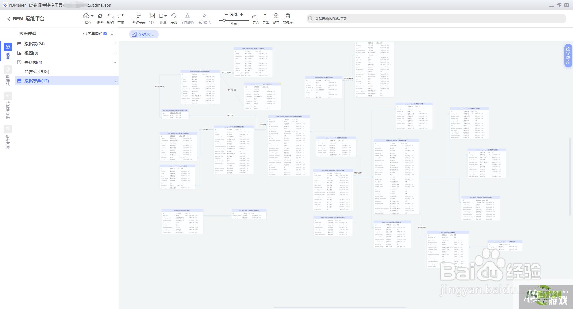The height and width of the screenshot is (309, 573).
Task: Collapse the 关系图(1) chevron
Action: [115, 62]
